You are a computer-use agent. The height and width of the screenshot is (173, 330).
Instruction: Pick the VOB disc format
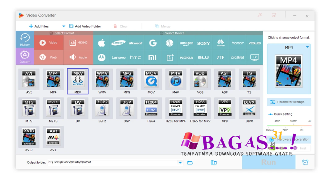tap(200, 79)
